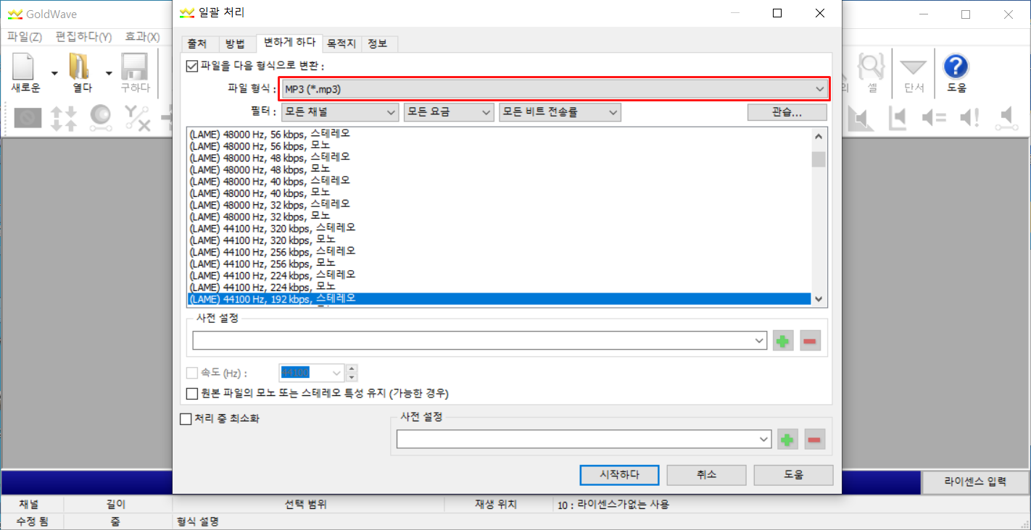Switch to the 목적지 tab

coord(341,43)
